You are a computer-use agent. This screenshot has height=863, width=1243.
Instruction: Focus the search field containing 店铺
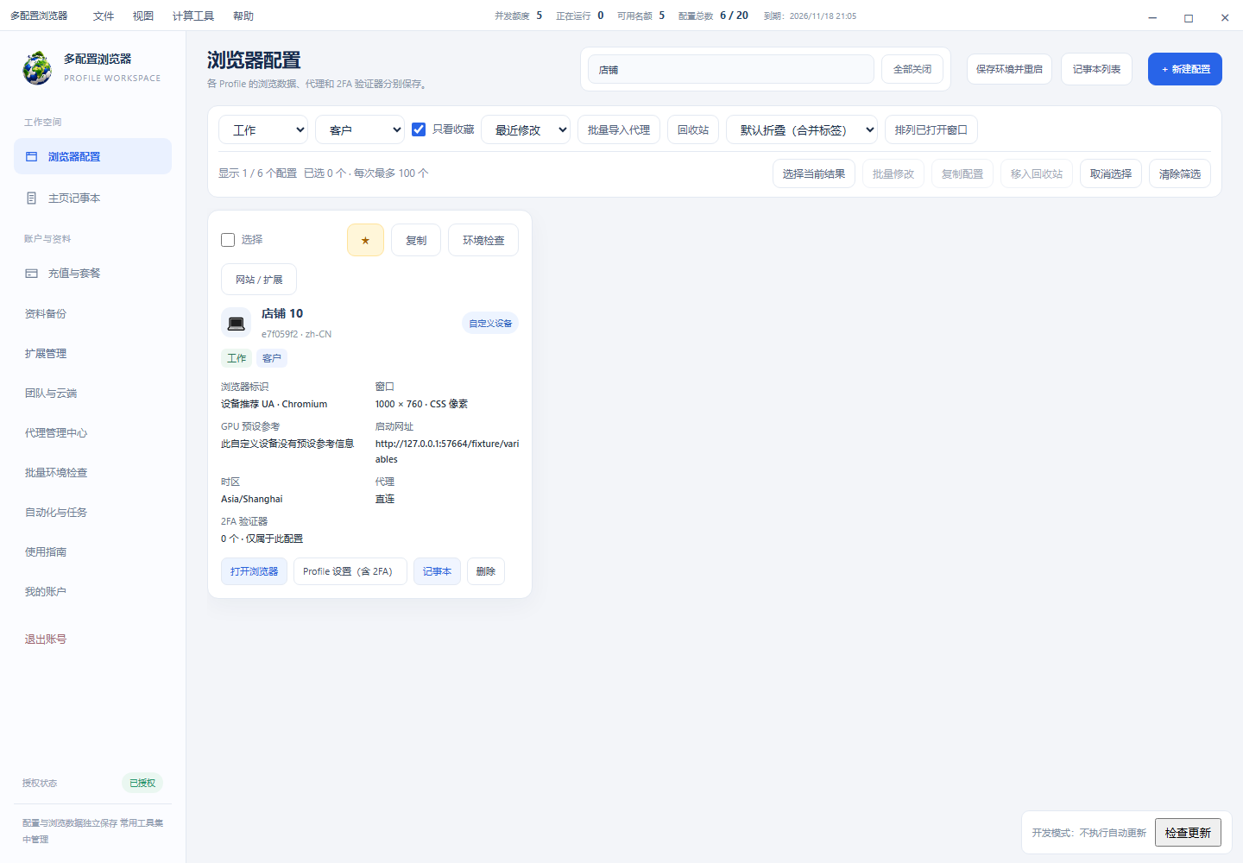[x=731, y=69]
